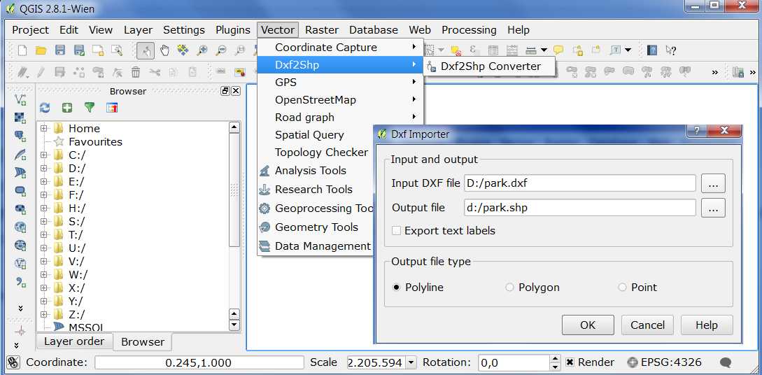Select Favourites in the Browser tree
The image size is (762, 375).
click(x=95, y=142)
